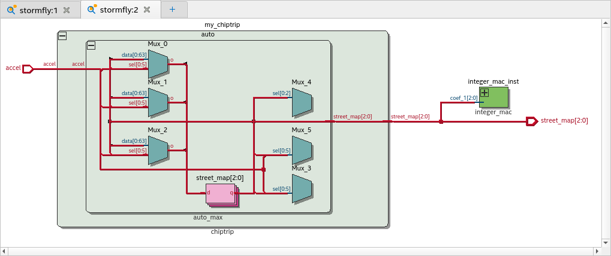611x256 pixels.
Task: Select the street_map[2:0] register block
Action: 222,194
